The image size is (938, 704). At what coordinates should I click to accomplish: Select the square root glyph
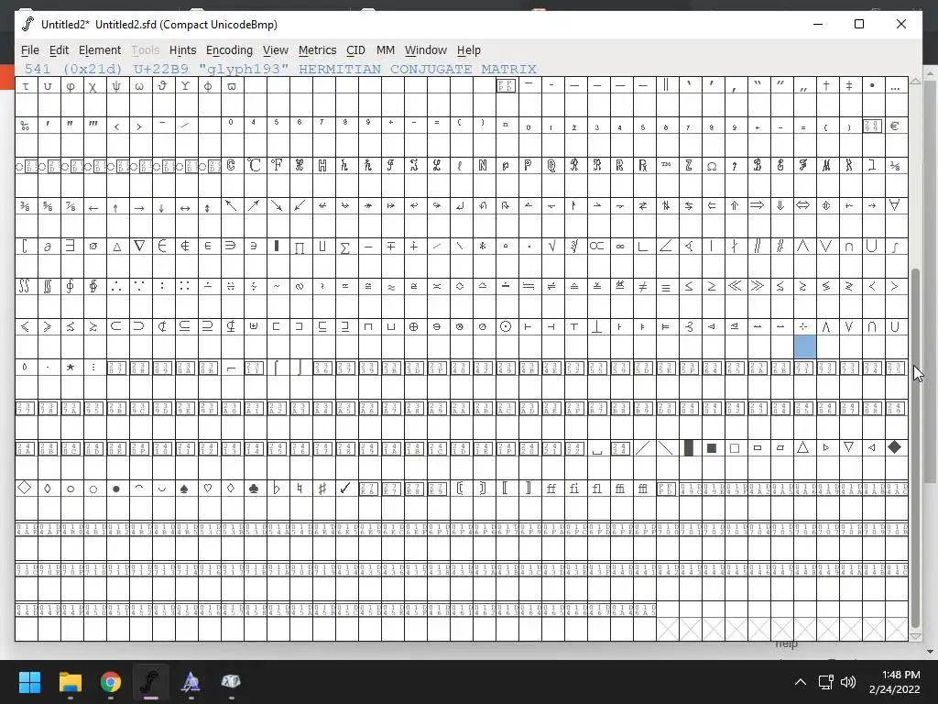551,247
